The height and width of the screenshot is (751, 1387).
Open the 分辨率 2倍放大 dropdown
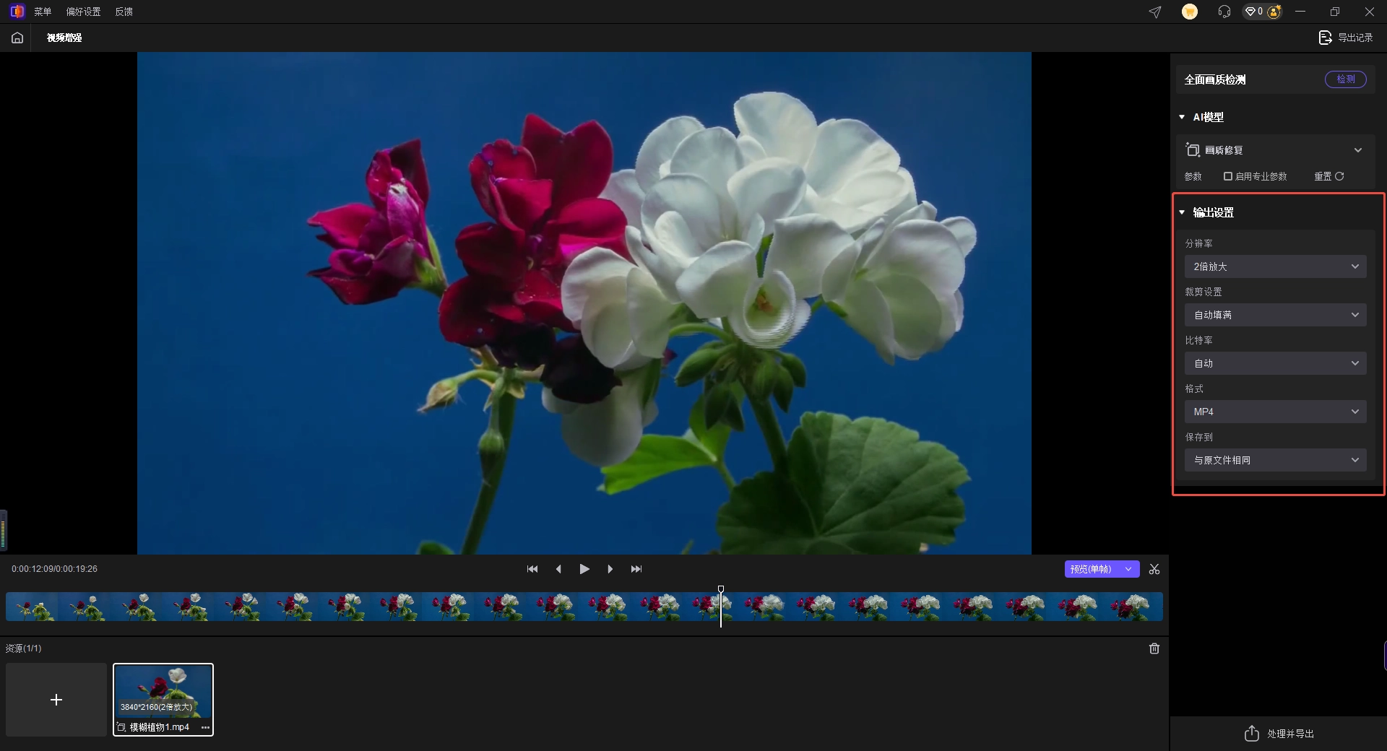[x=1275, y=266]
